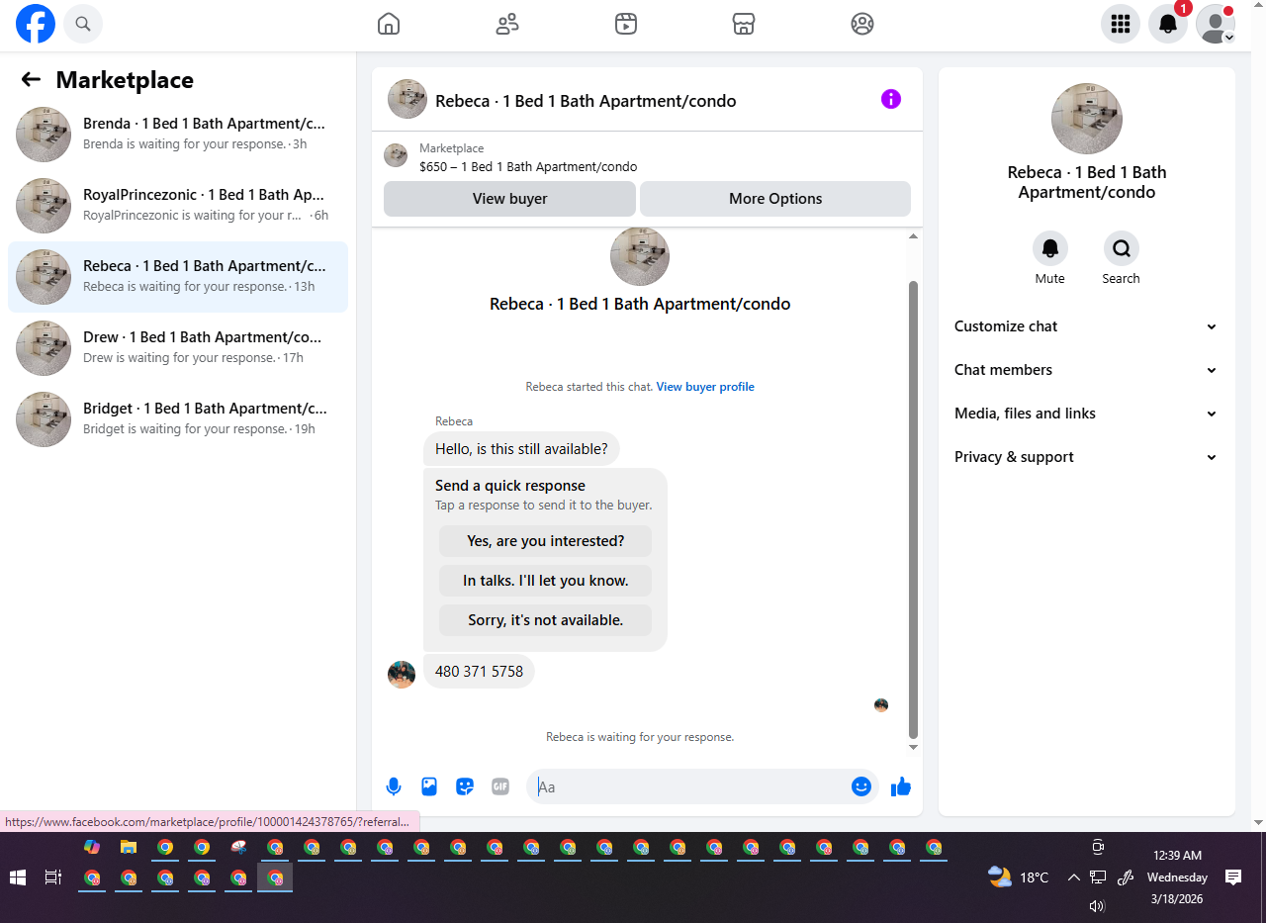The image size is (1266, 923).
Task: Send a thumbs-up like
Action: [x=900, y=786]
